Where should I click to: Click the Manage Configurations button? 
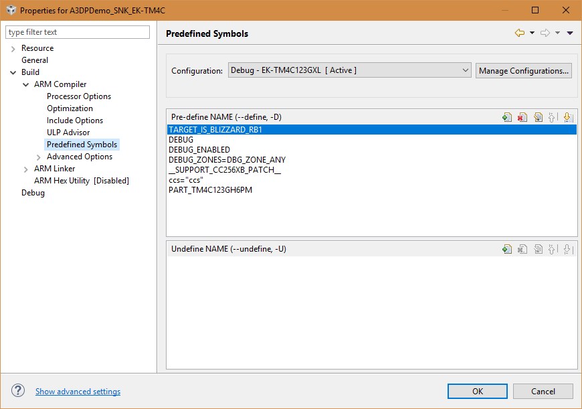click(x=524, y=70)
